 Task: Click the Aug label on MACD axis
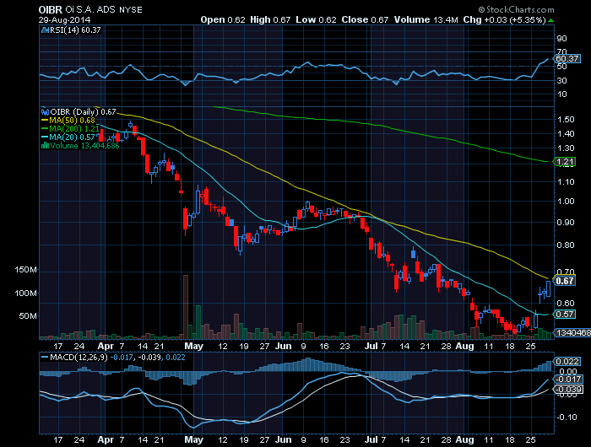click(464, 439)
